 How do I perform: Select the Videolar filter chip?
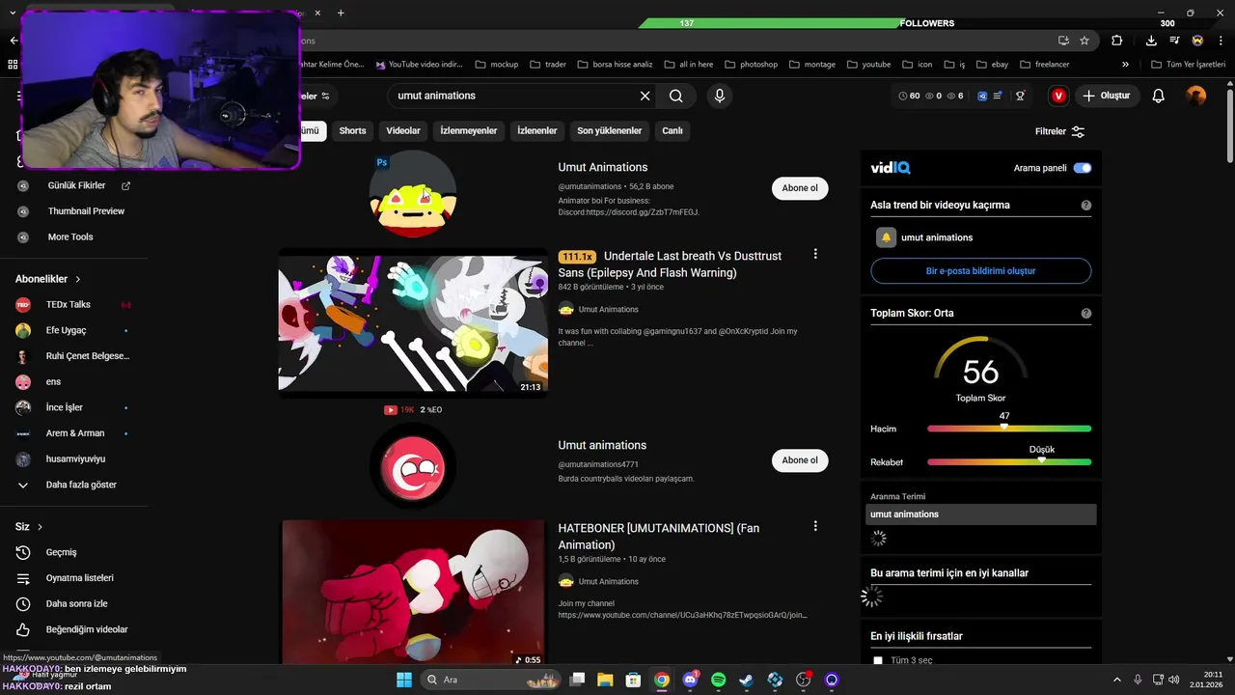(403, 130)
